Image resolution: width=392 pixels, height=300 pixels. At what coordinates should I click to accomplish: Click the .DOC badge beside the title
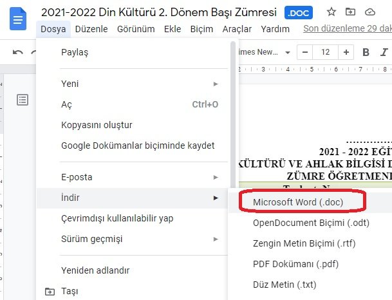299,13
